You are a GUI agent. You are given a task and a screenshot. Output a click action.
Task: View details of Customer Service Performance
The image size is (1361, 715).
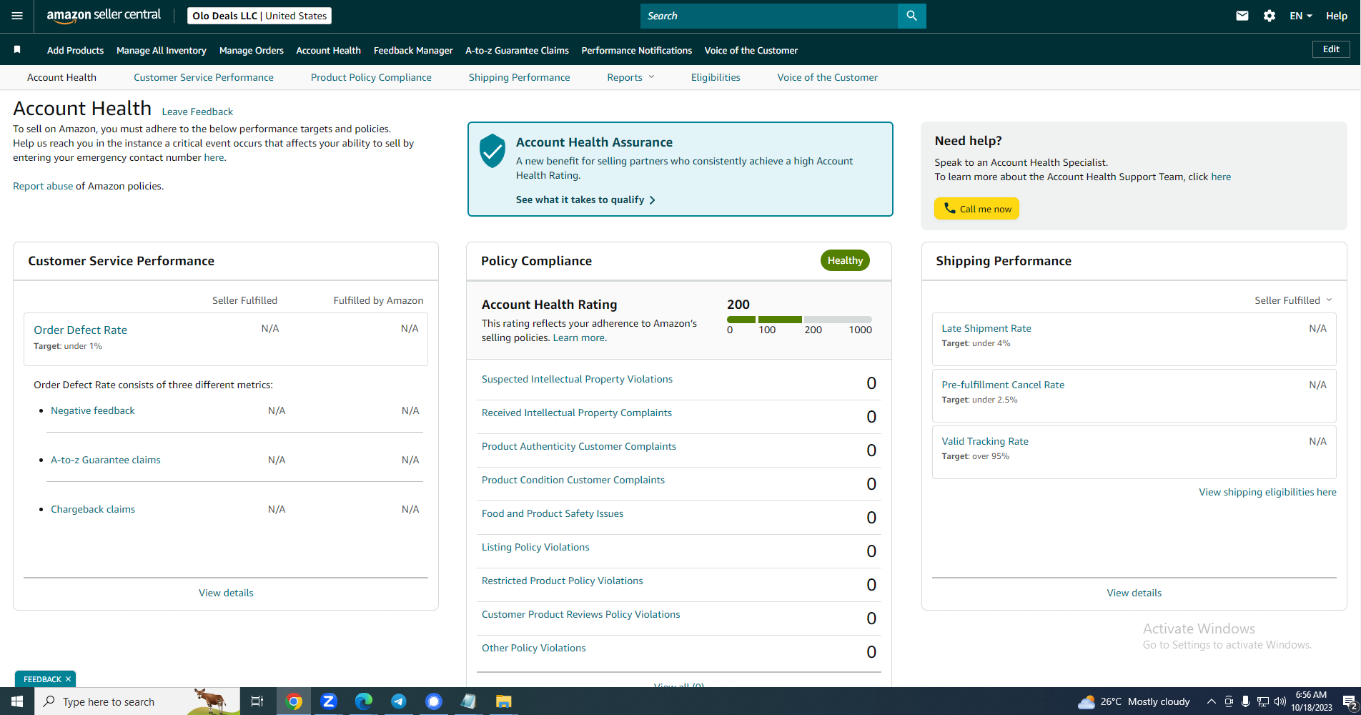pos(226,593)
